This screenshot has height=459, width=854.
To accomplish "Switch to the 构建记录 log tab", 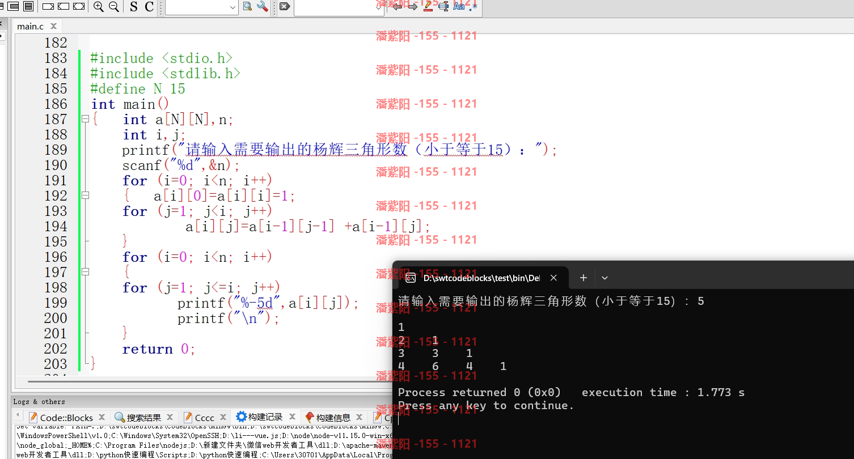I will coord(265,418).
